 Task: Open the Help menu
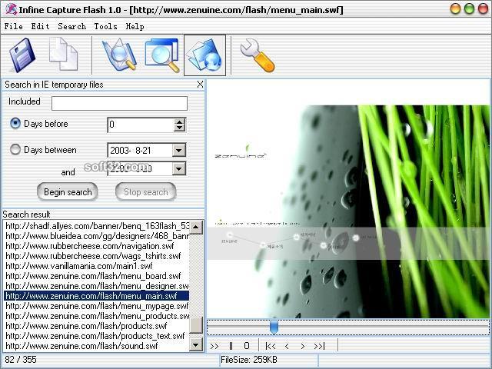tap(135, 26)
